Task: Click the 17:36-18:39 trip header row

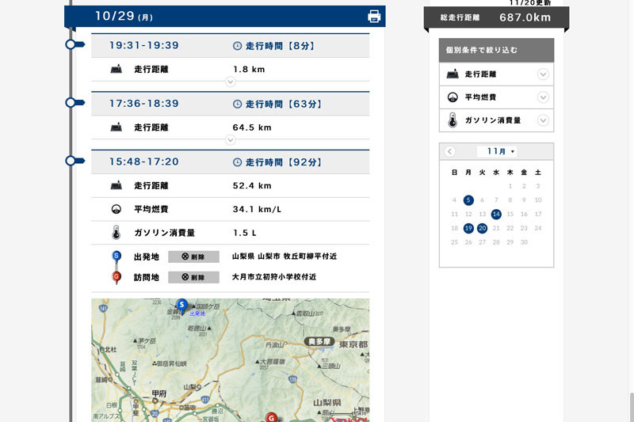Action: (230, 104)
